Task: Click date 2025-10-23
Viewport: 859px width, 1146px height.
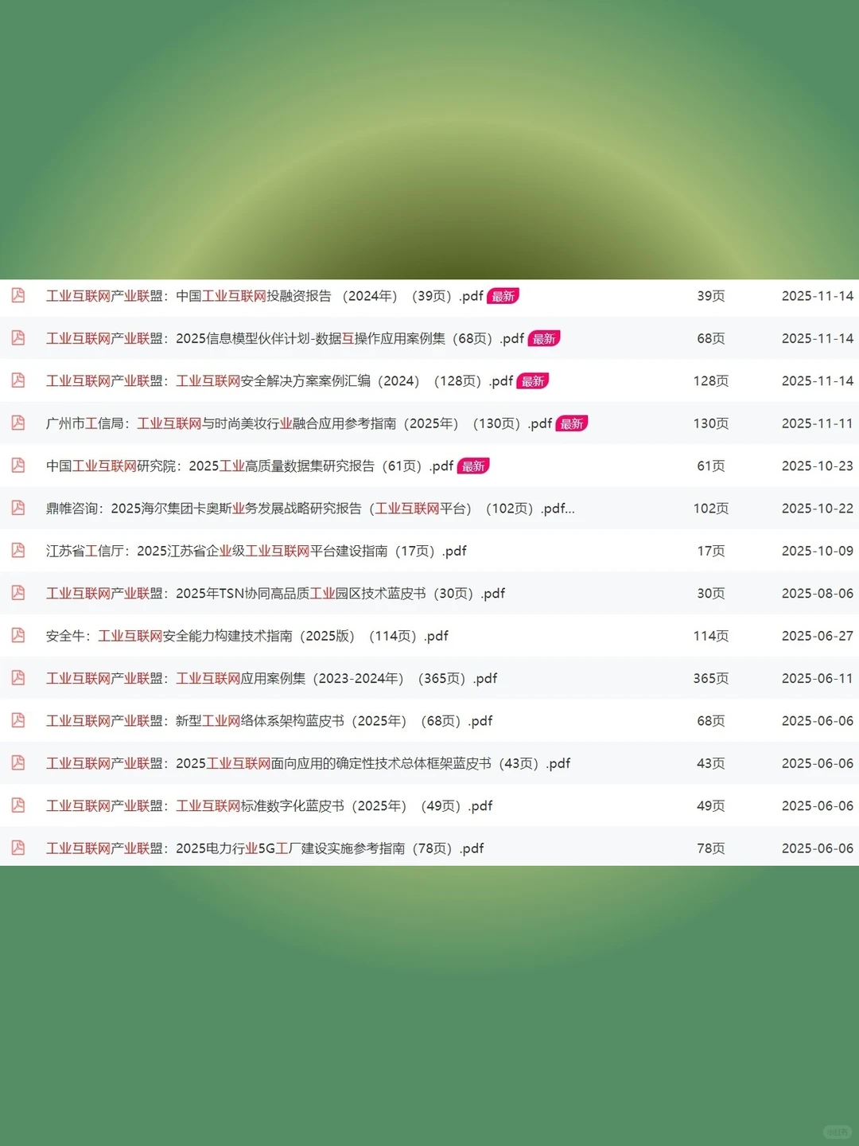Action: point(818,466)
